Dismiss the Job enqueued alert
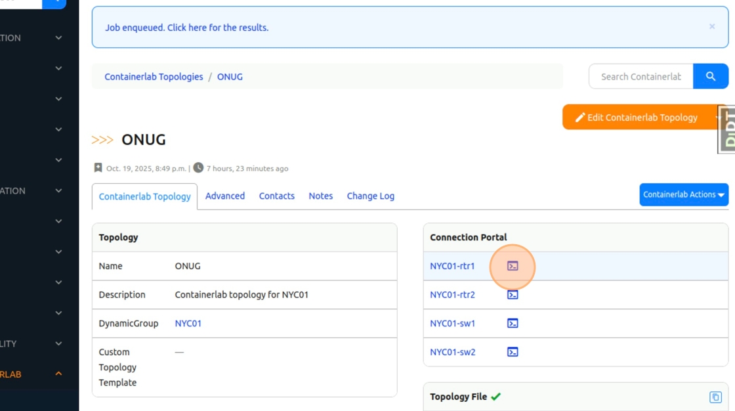 [x=712, y=26]
